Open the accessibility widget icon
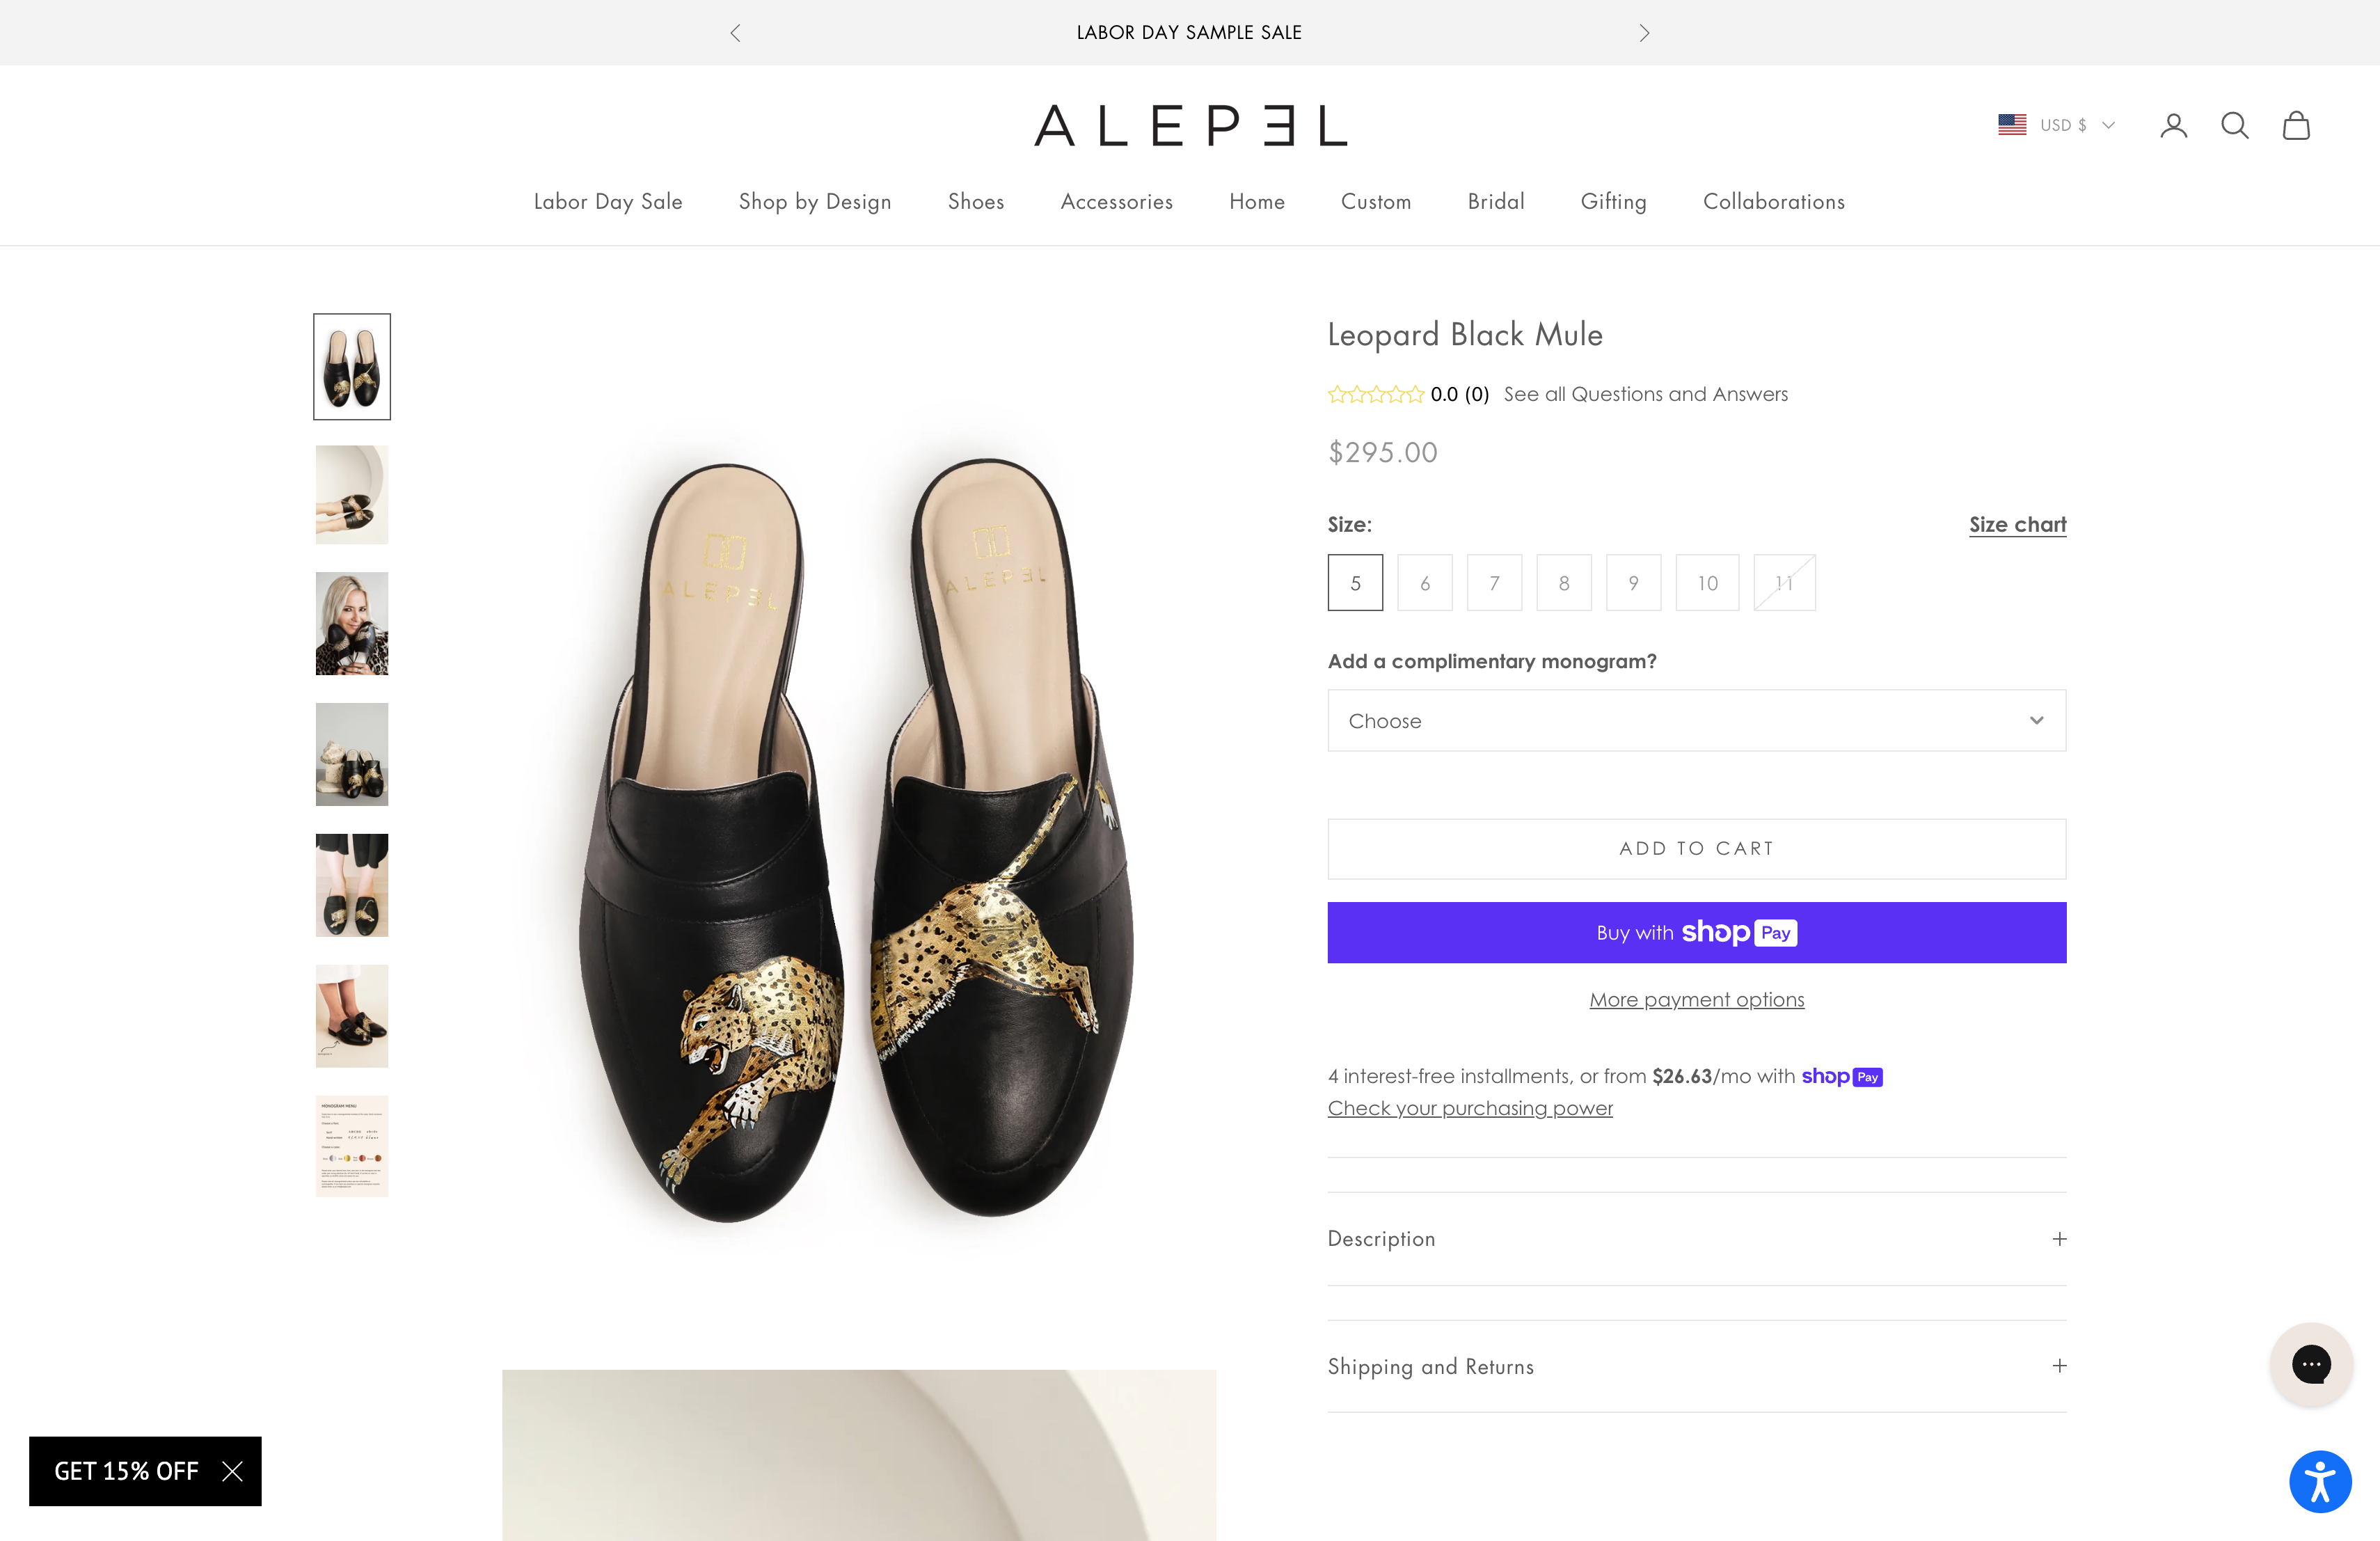 coord(2320,1481)
